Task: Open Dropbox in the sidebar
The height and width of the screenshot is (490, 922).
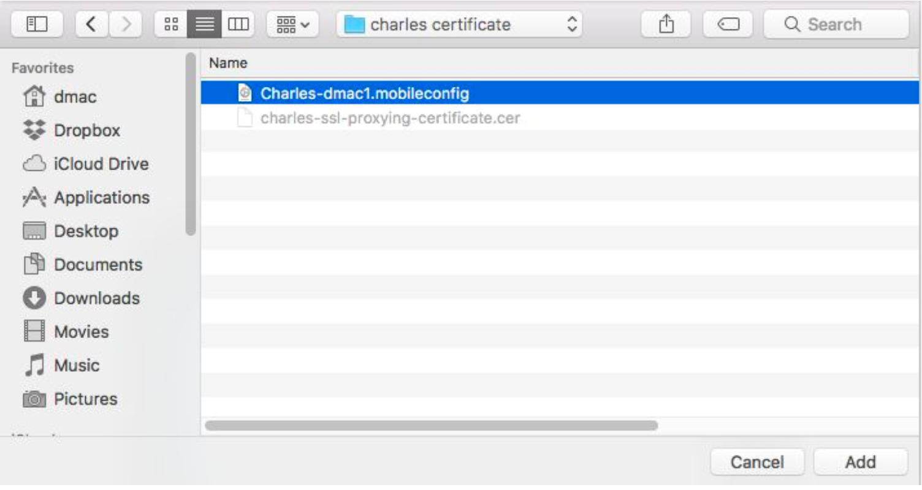Action: tap(71, 130)
